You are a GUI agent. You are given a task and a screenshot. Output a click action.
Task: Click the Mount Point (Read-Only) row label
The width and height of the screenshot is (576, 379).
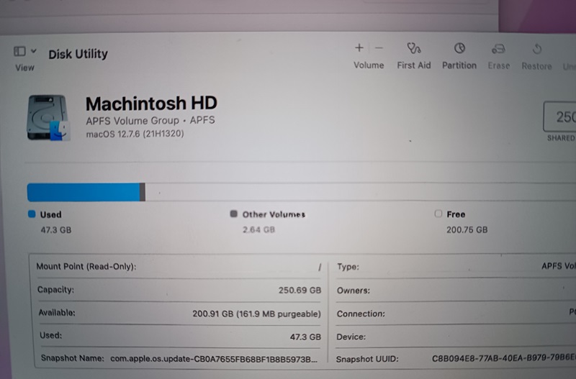click(x=86, y=266)
